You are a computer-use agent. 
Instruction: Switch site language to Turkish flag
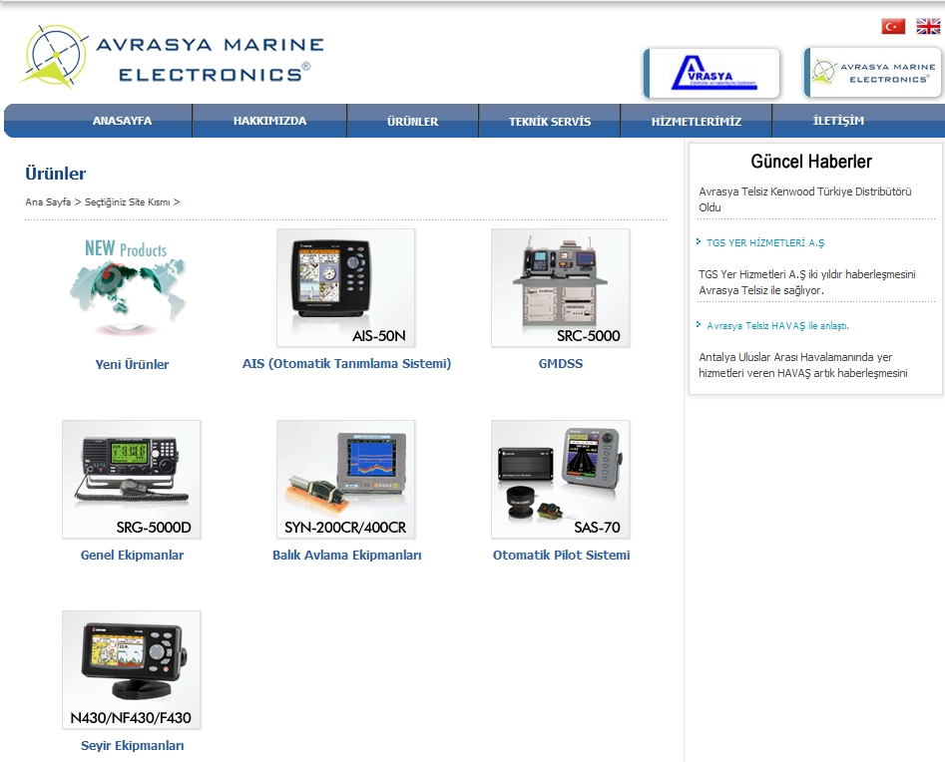[893, 27]
